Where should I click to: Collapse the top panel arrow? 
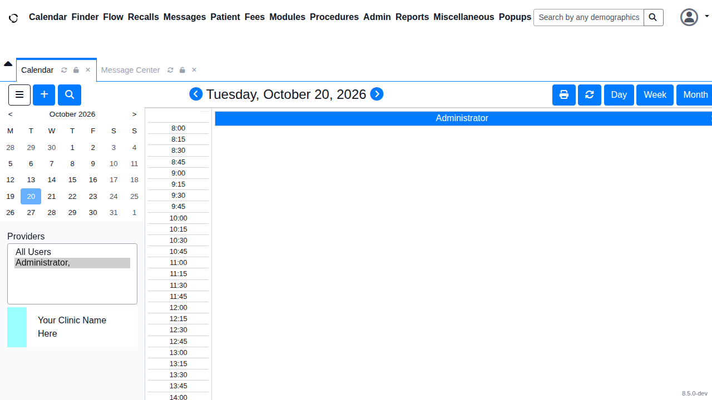click(x=8, y=64)
